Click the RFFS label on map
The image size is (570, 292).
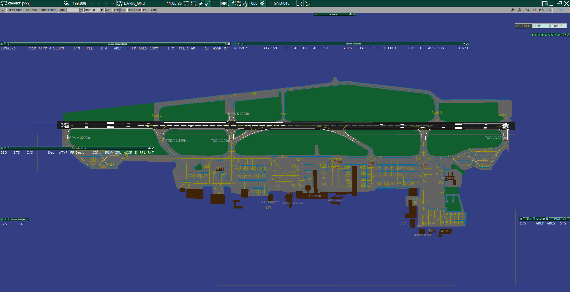pyautogui.click(x=220, y=169)
